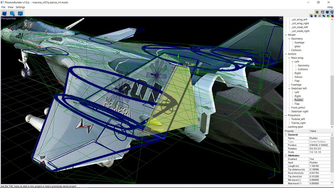Viewport: 334px width, 188px height.
Task: Click the cube with yellow top icon
Action: 311,16
